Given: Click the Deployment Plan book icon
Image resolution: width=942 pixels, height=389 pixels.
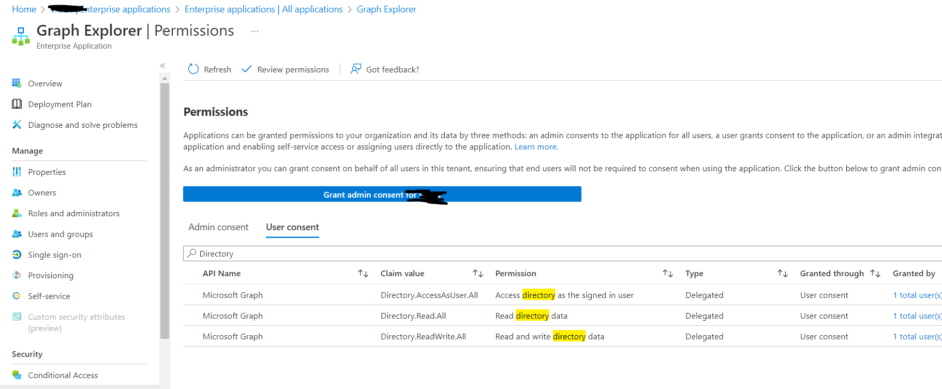Looking at the screenshot, I should pyautogui.click(x=17, y=104).
